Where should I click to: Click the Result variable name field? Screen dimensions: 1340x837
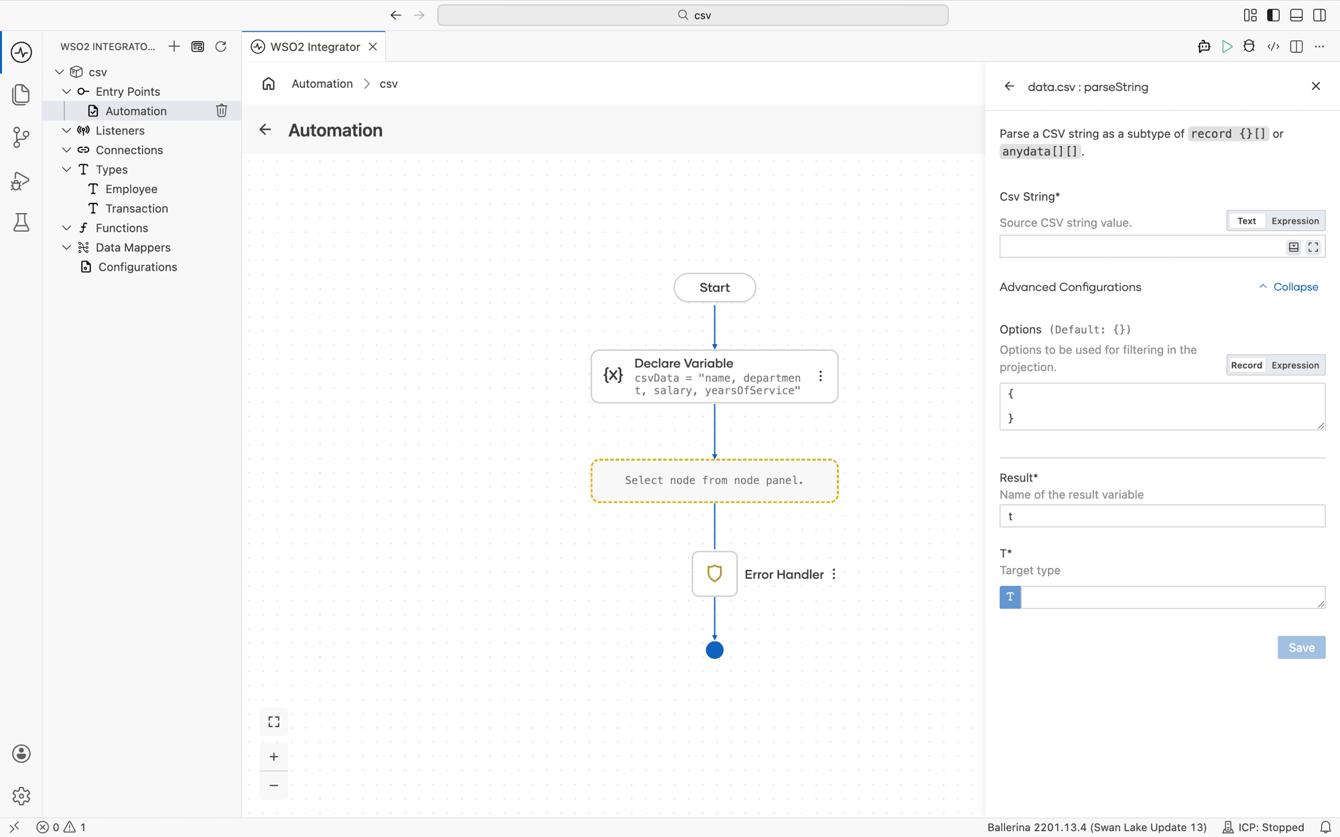pyautogui.click(x=1162, y=516)
